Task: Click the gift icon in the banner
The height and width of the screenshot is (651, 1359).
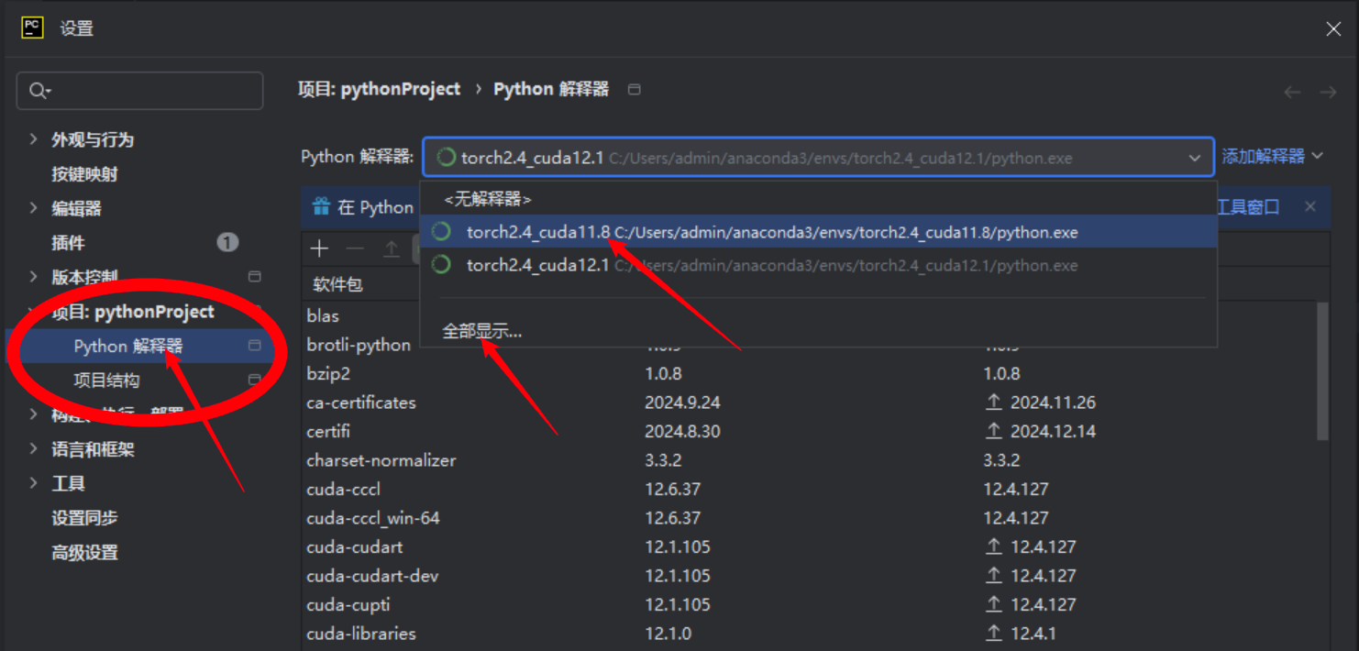Action: pos(321,207)
